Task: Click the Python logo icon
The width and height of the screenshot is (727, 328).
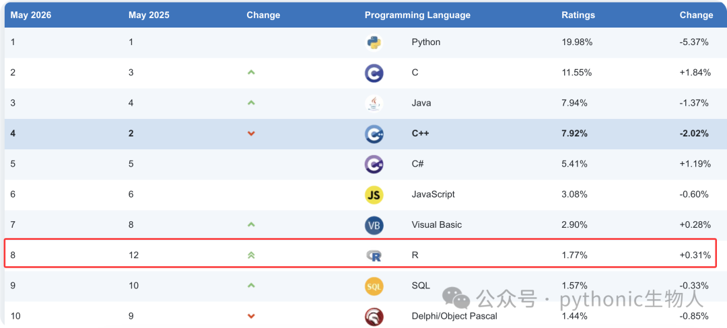Action: point(374,42)
